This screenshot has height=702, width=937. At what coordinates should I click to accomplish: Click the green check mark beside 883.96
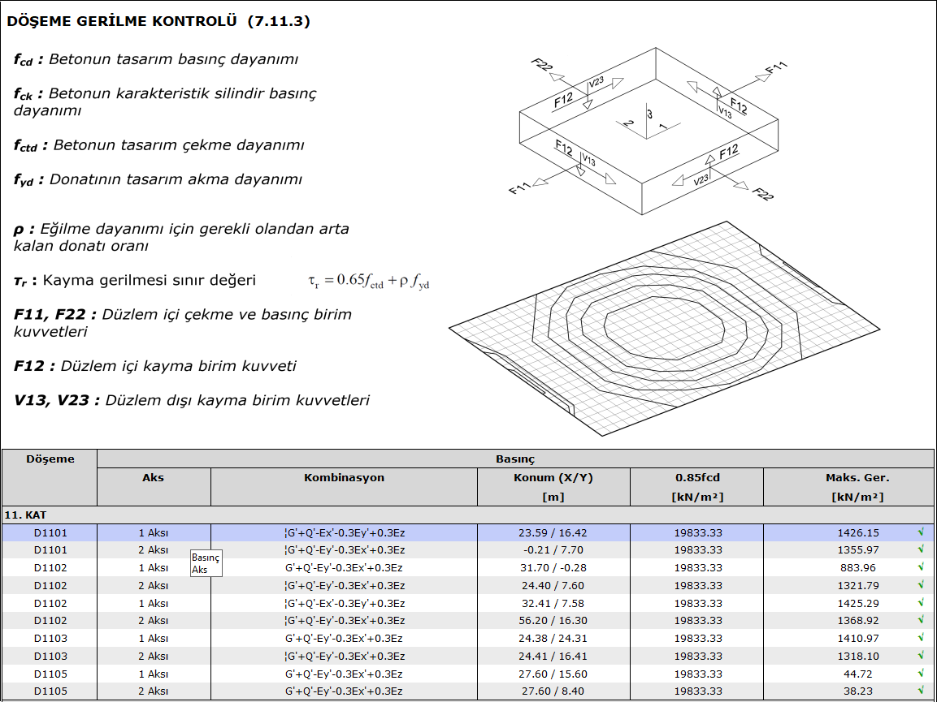click(921, 568)
